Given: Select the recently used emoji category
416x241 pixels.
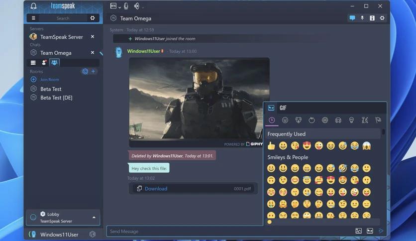Looking at the screenshot, I should pos(272,120).
